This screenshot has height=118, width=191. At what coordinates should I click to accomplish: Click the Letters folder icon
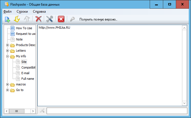point(13,51)
